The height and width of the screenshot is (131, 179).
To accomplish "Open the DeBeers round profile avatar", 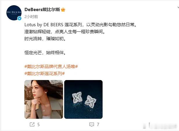I will click(14, 13).
